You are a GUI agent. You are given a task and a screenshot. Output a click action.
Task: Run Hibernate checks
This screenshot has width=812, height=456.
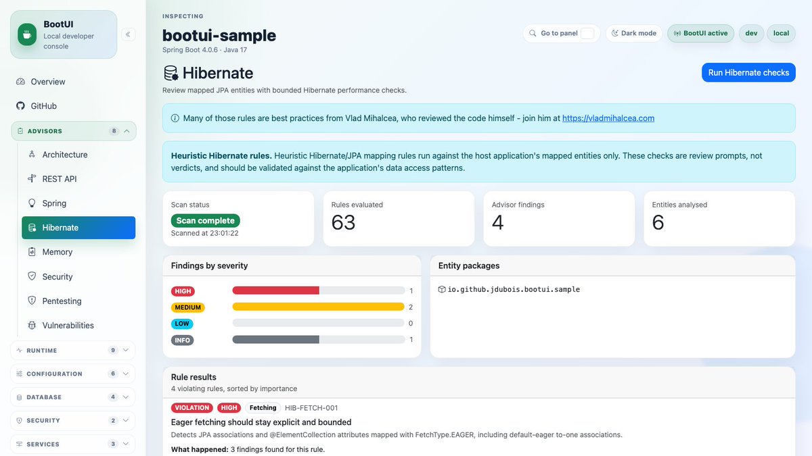click(x=748, y=72)
